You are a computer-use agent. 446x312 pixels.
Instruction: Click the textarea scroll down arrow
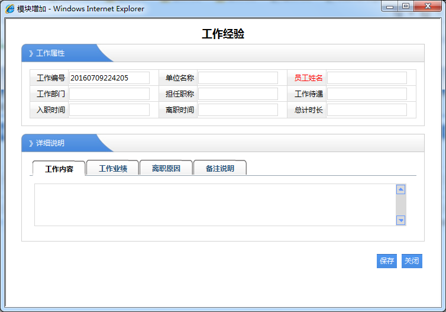tap(400, 220)
